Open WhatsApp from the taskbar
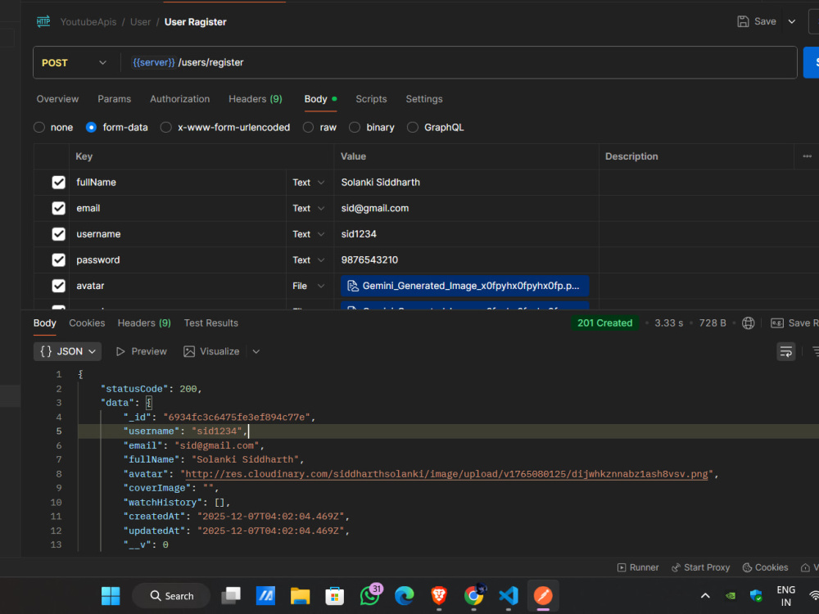Viewport: 819px width, 614px height. click(370, 596)
